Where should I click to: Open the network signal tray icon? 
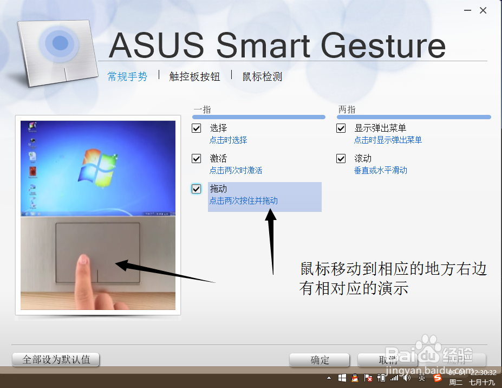point(394,378)
